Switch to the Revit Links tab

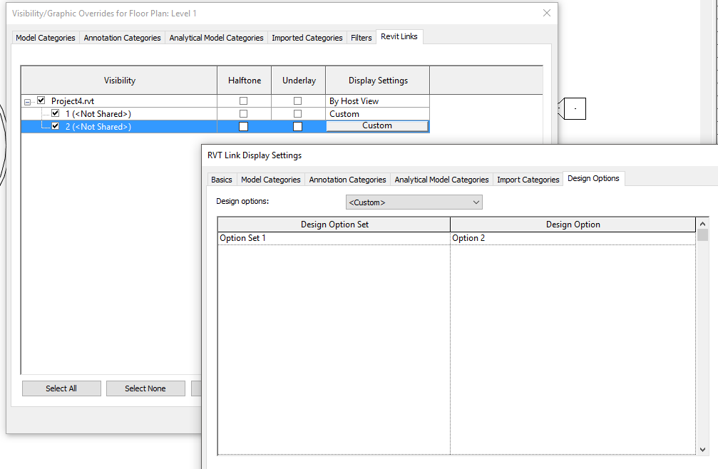399,36
